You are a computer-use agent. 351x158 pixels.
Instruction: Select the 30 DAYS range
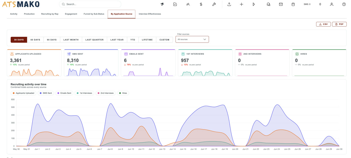click(19, 40)
